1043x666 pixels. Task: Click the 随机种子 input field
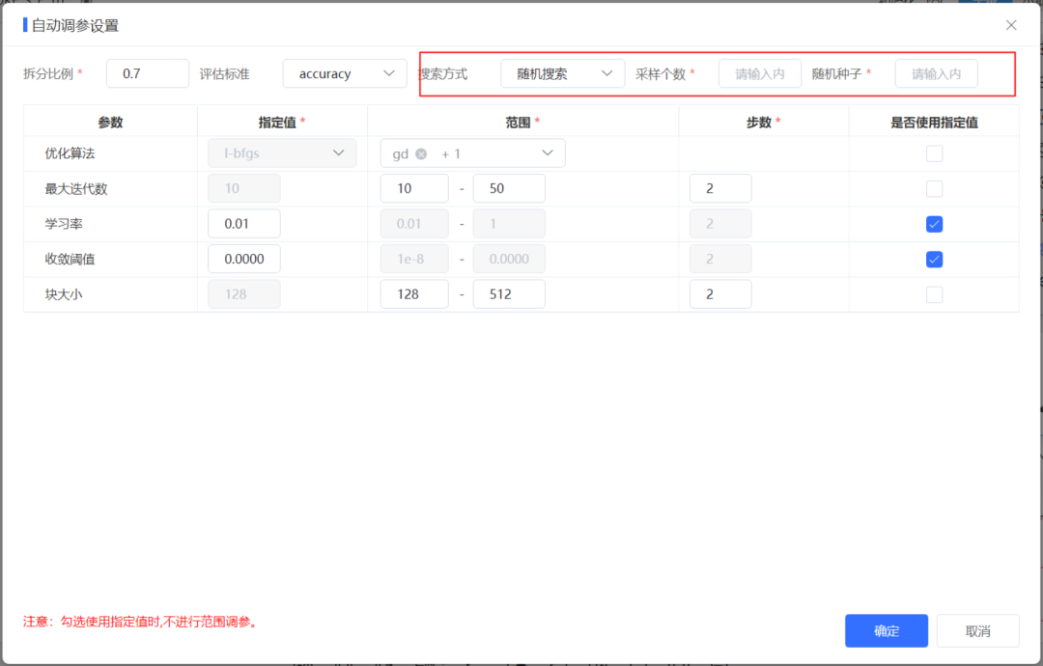(935, 73)
